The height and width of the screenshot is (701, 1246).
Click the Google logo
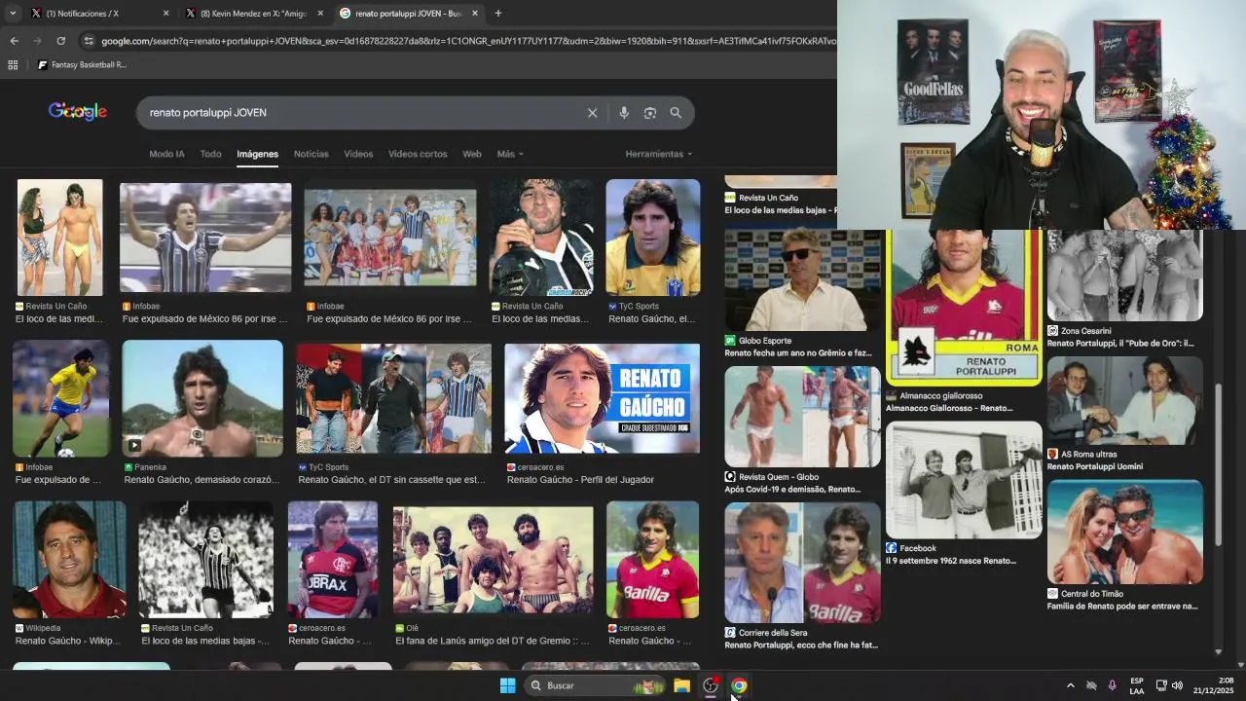point(78,112)
